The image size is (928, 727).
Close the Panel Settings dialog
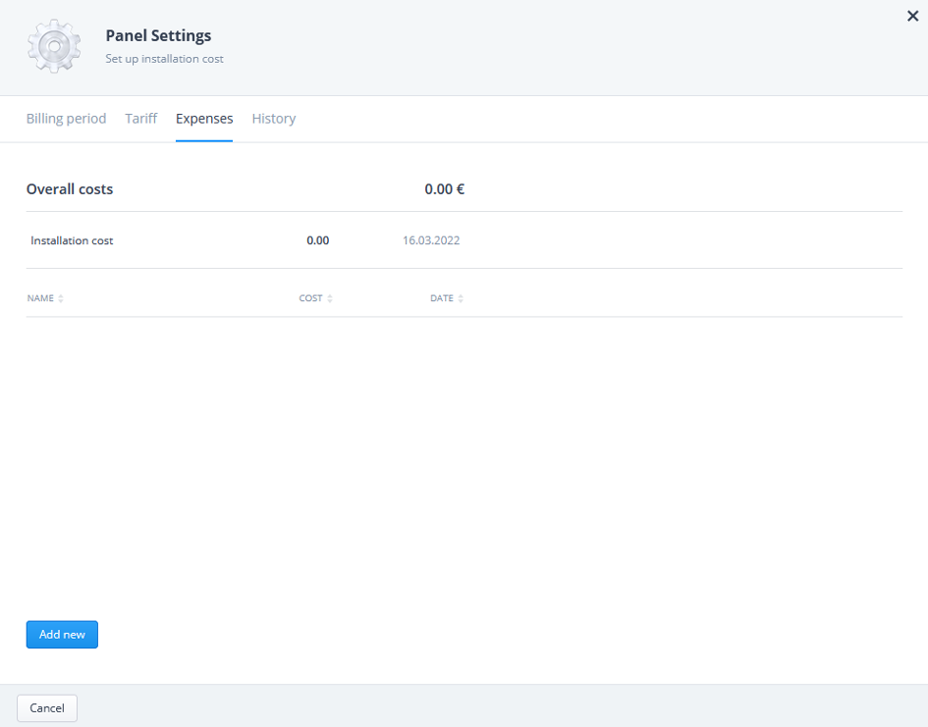912,16
